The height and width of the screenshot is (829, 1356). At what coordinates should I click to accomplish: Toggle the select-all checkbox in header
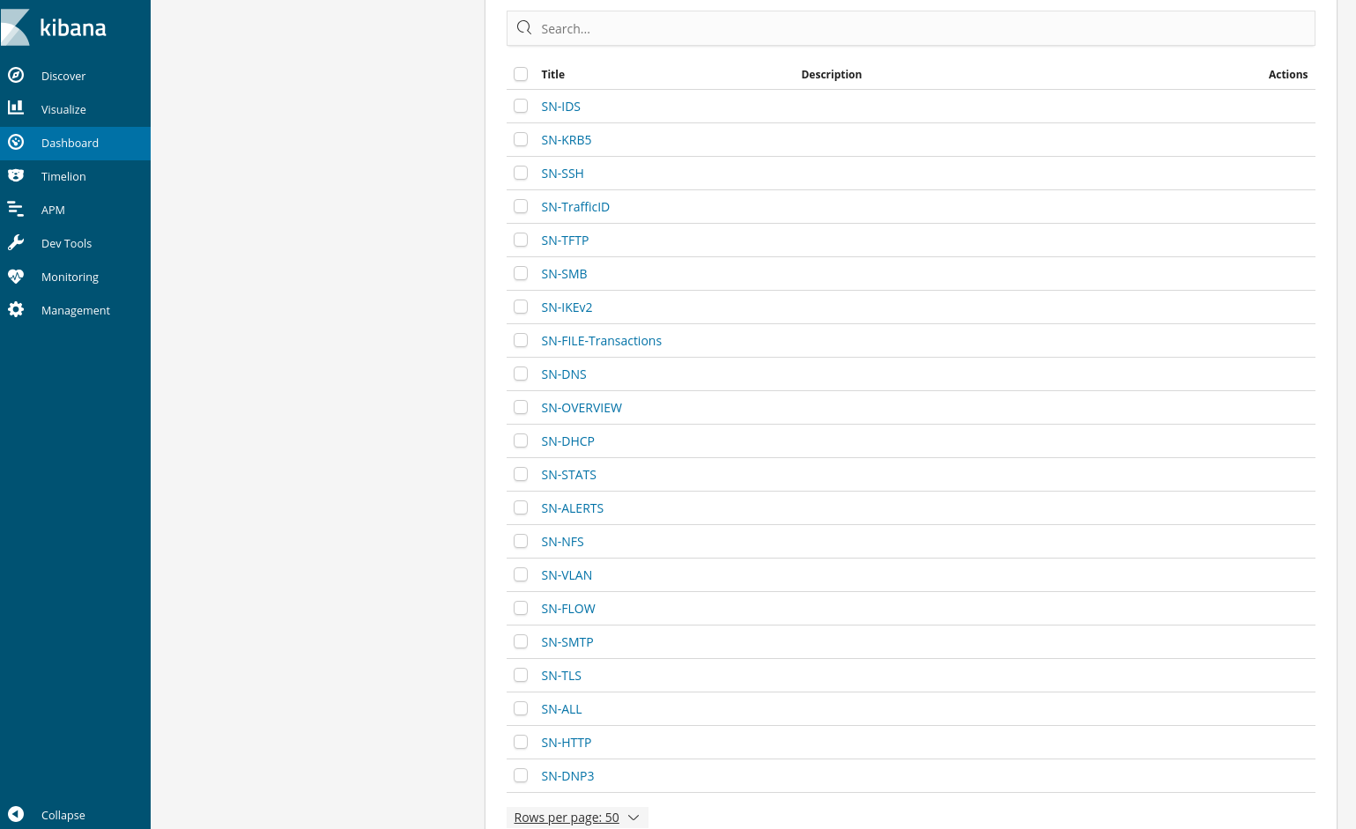click(x=521, y=74)
